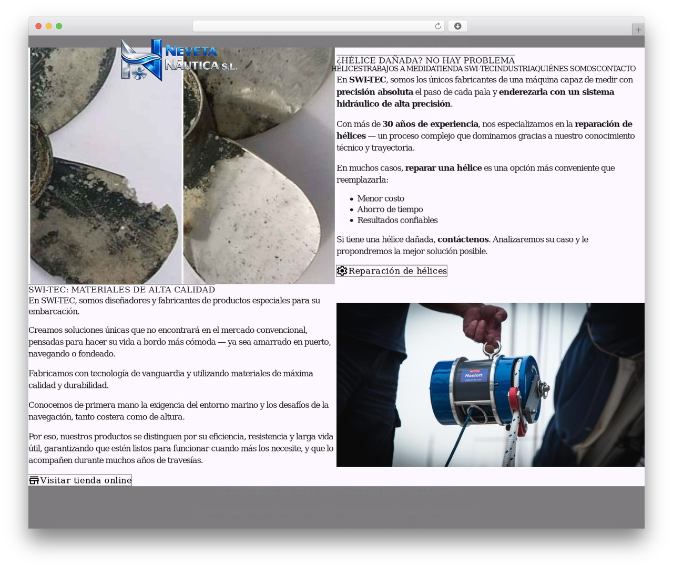Image resolution: width=673 pixels, height=569 pixels.
Task: Click the 'Menor costo' list item
Action: tap(381, 198)
